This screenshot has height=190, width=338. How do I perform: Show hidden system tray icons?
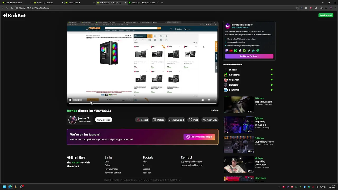pyautogui.click(x=279, y=187)
